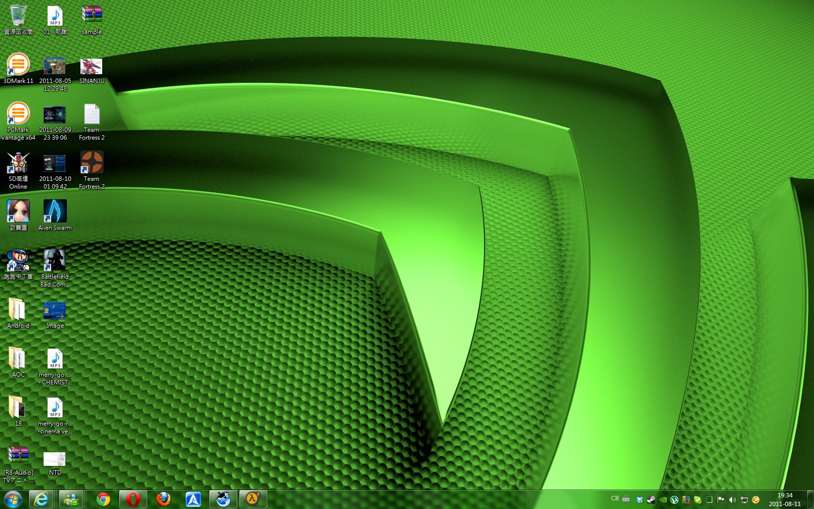The height and width of the screenshot is (509, 814).
Task: Open Internet Explorer from the taskbar
Action: pos(41,499)
